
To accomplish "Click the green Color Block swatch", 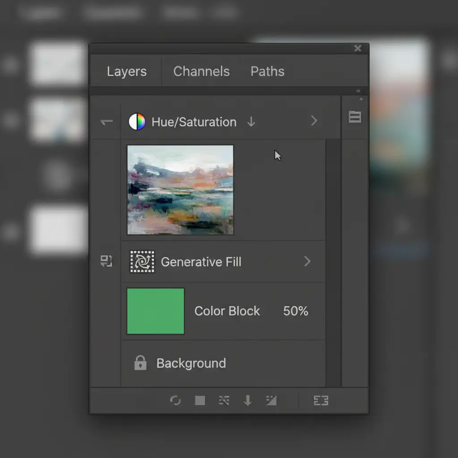I will [x=156, y=311].
